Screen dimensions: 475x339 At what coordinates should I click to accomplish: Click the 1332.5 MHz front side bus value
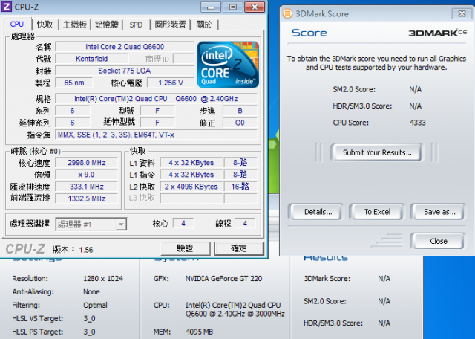tap(87, 198)
